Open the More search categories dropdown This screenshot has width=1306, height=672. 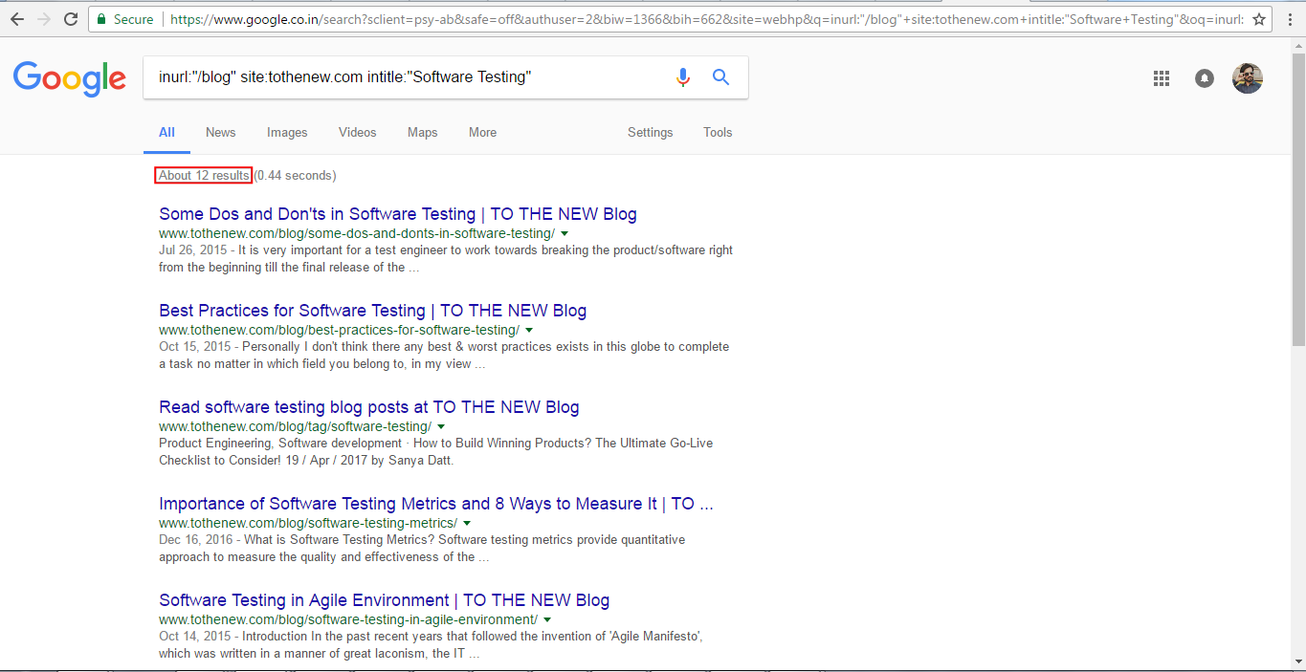pos(482,132)
